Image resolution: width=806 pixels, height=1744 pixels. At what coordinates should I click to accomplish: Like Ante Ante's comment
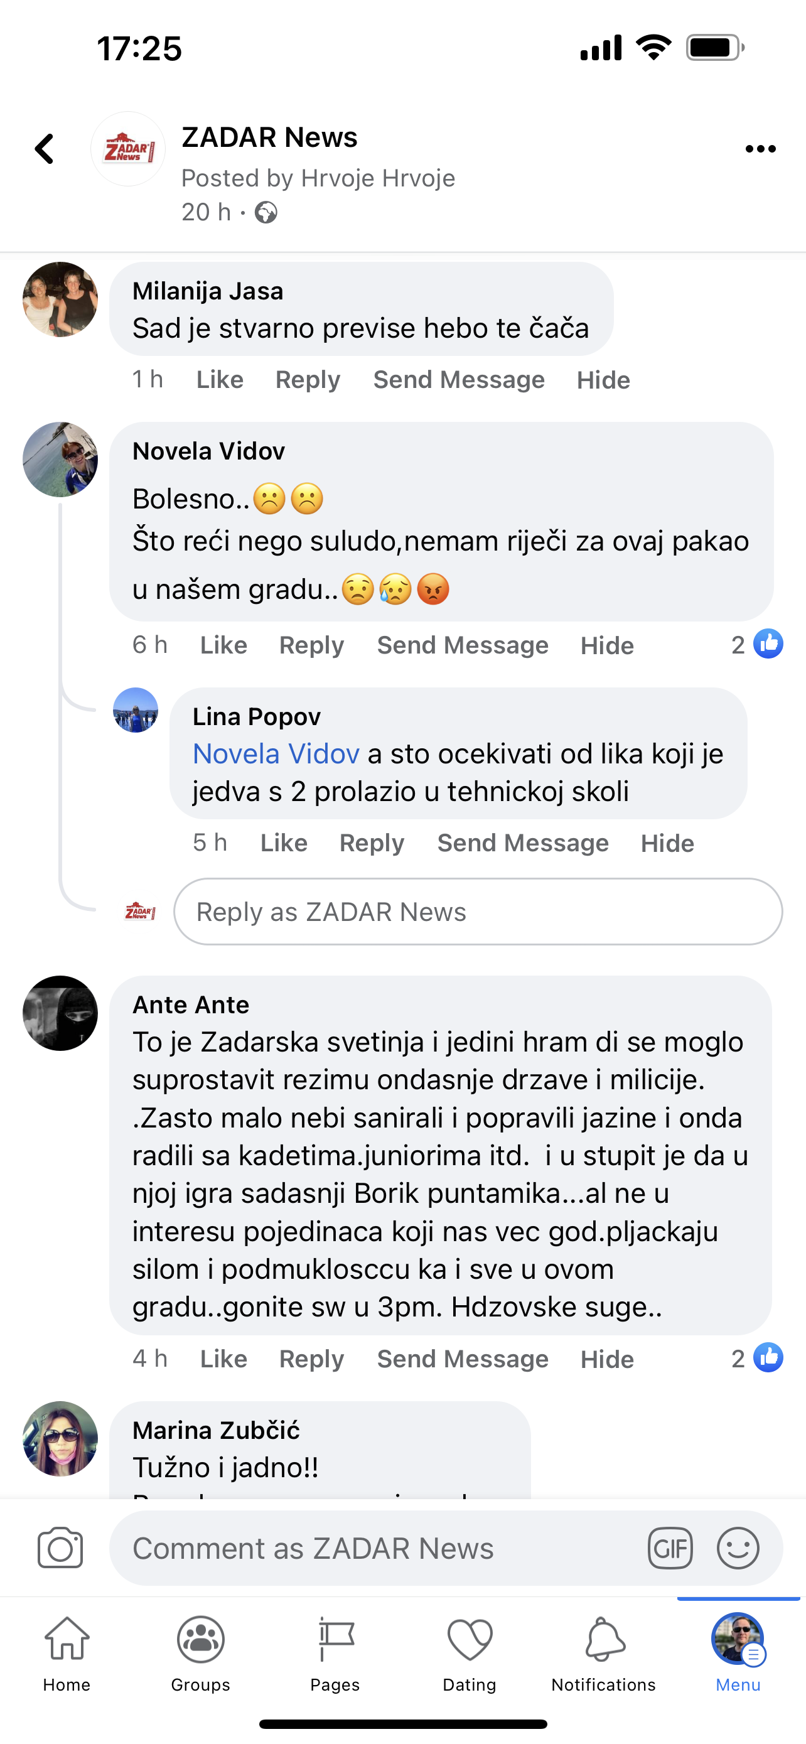(223, 1359)
